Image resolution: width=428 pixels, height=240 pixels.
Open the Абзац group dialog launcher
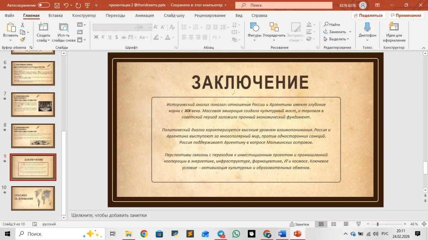pyautogui.click(x=242, y=47)
